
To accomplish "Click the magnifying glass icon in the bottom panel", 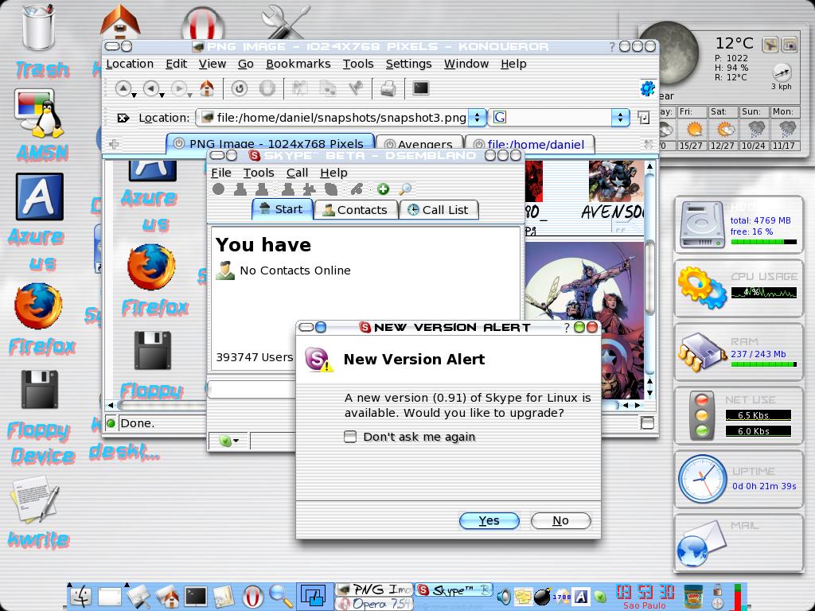I will point(281,597).
